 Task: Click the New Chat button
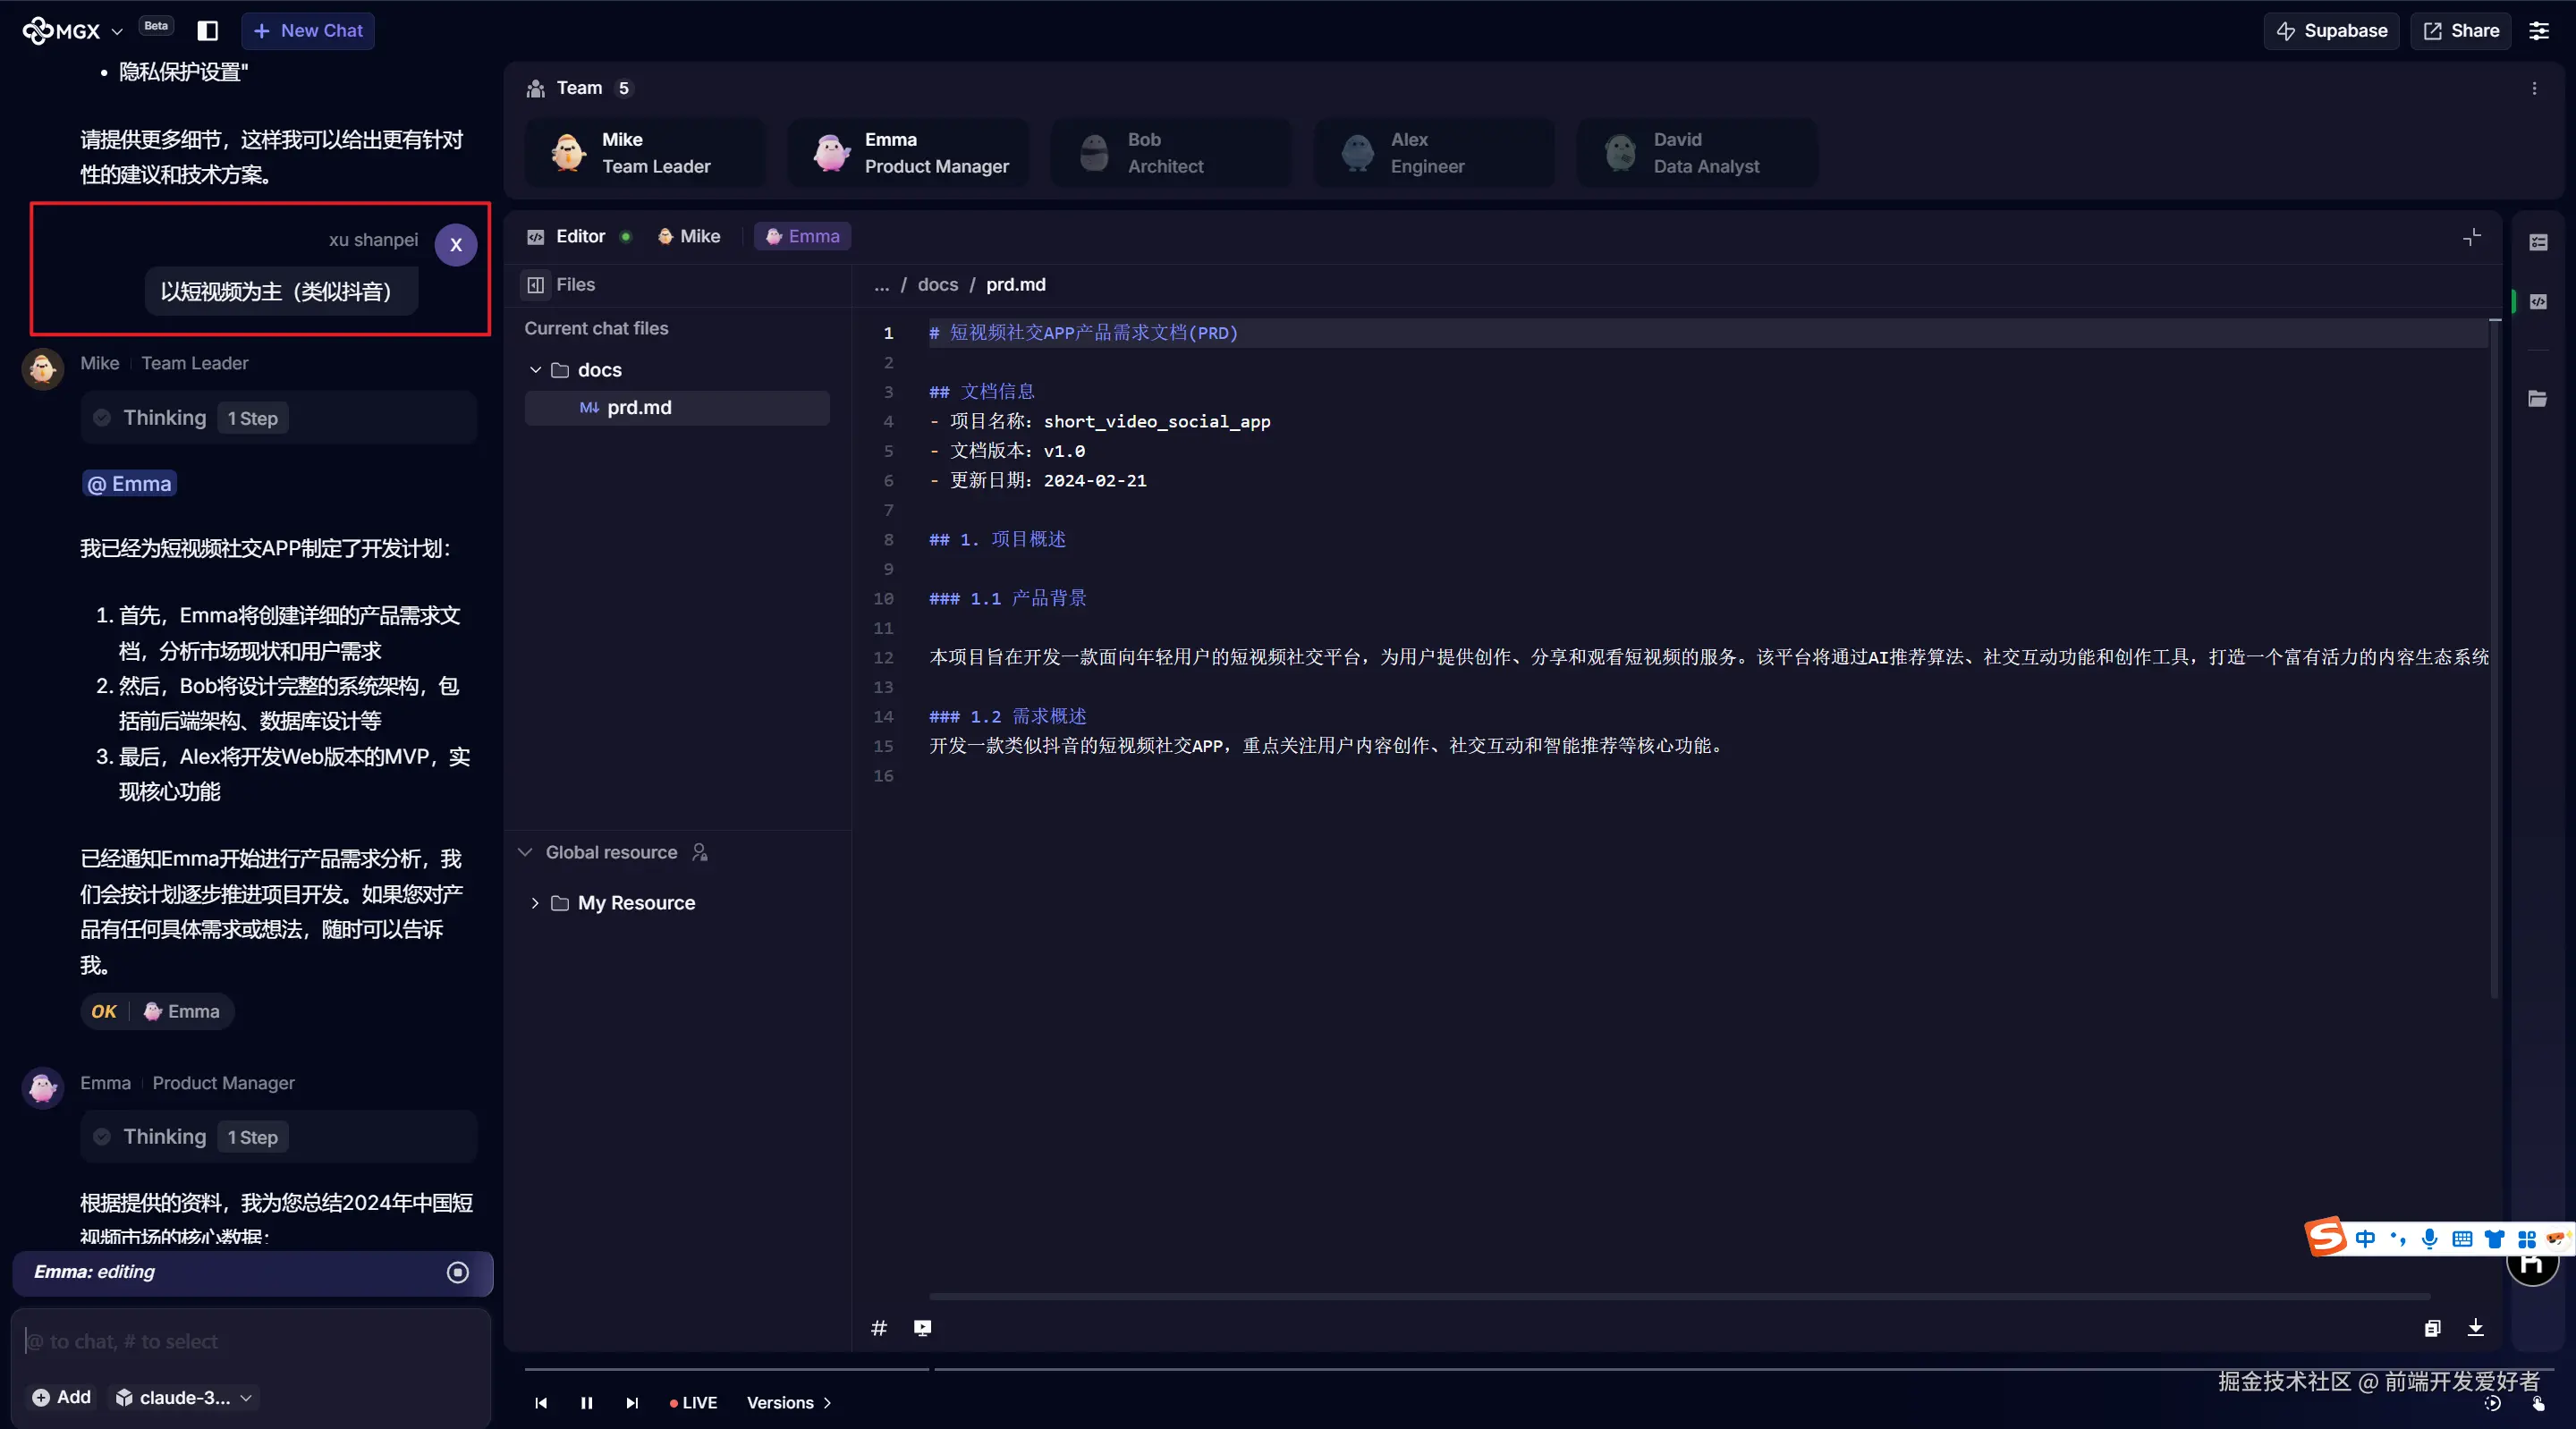coord(308,31)
